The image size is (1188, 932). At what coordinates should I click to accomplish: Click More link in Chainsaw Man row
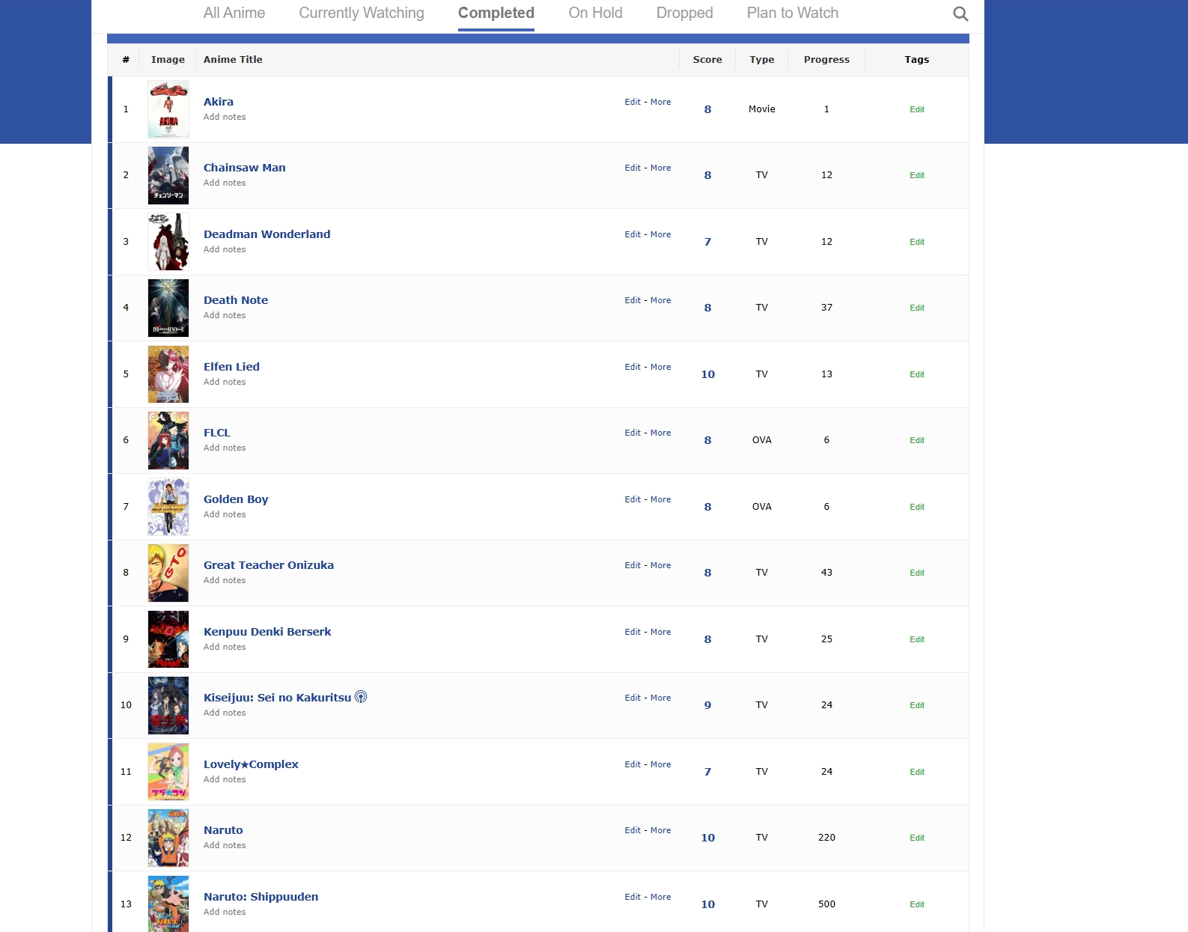pos(660,168)
